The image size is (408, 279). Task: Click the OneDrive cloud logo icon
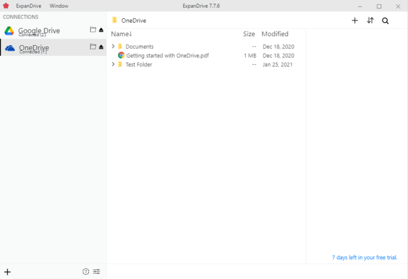tap(10, 48)
